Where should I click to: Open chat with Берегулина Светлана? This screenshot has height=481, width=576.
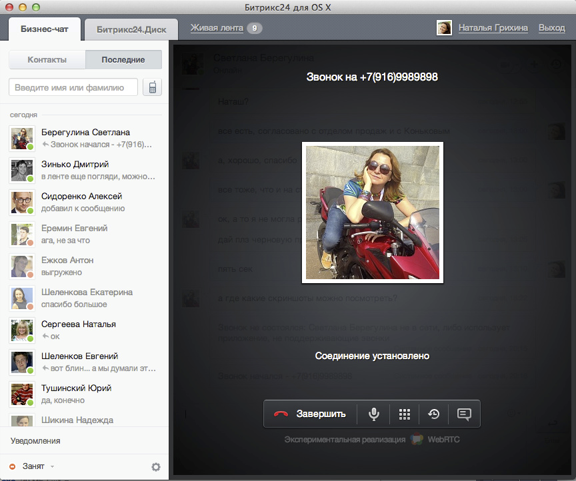click(x=85, y=139)
